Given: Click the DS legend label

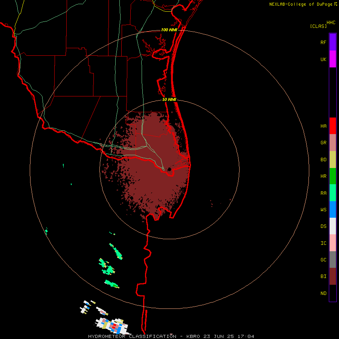Looking at the screenshot, I should [x=323, y=226].
